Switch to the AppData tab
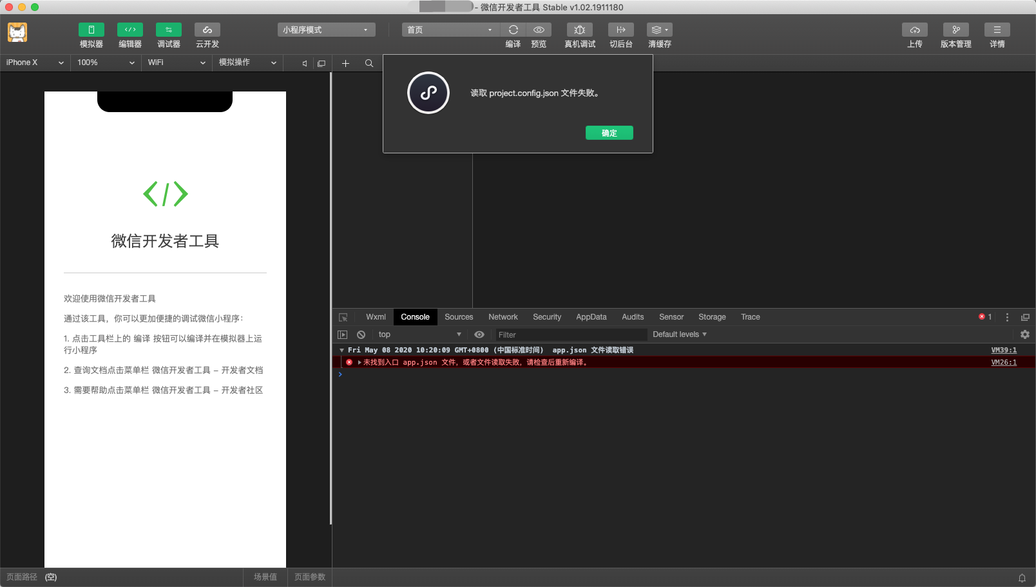The width and height of the screenshot is (1036, 587). point(591,317)
